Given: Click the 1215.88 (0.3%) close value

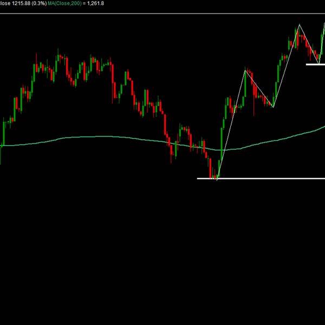Looking at the screenshot, I should point(29,3).
